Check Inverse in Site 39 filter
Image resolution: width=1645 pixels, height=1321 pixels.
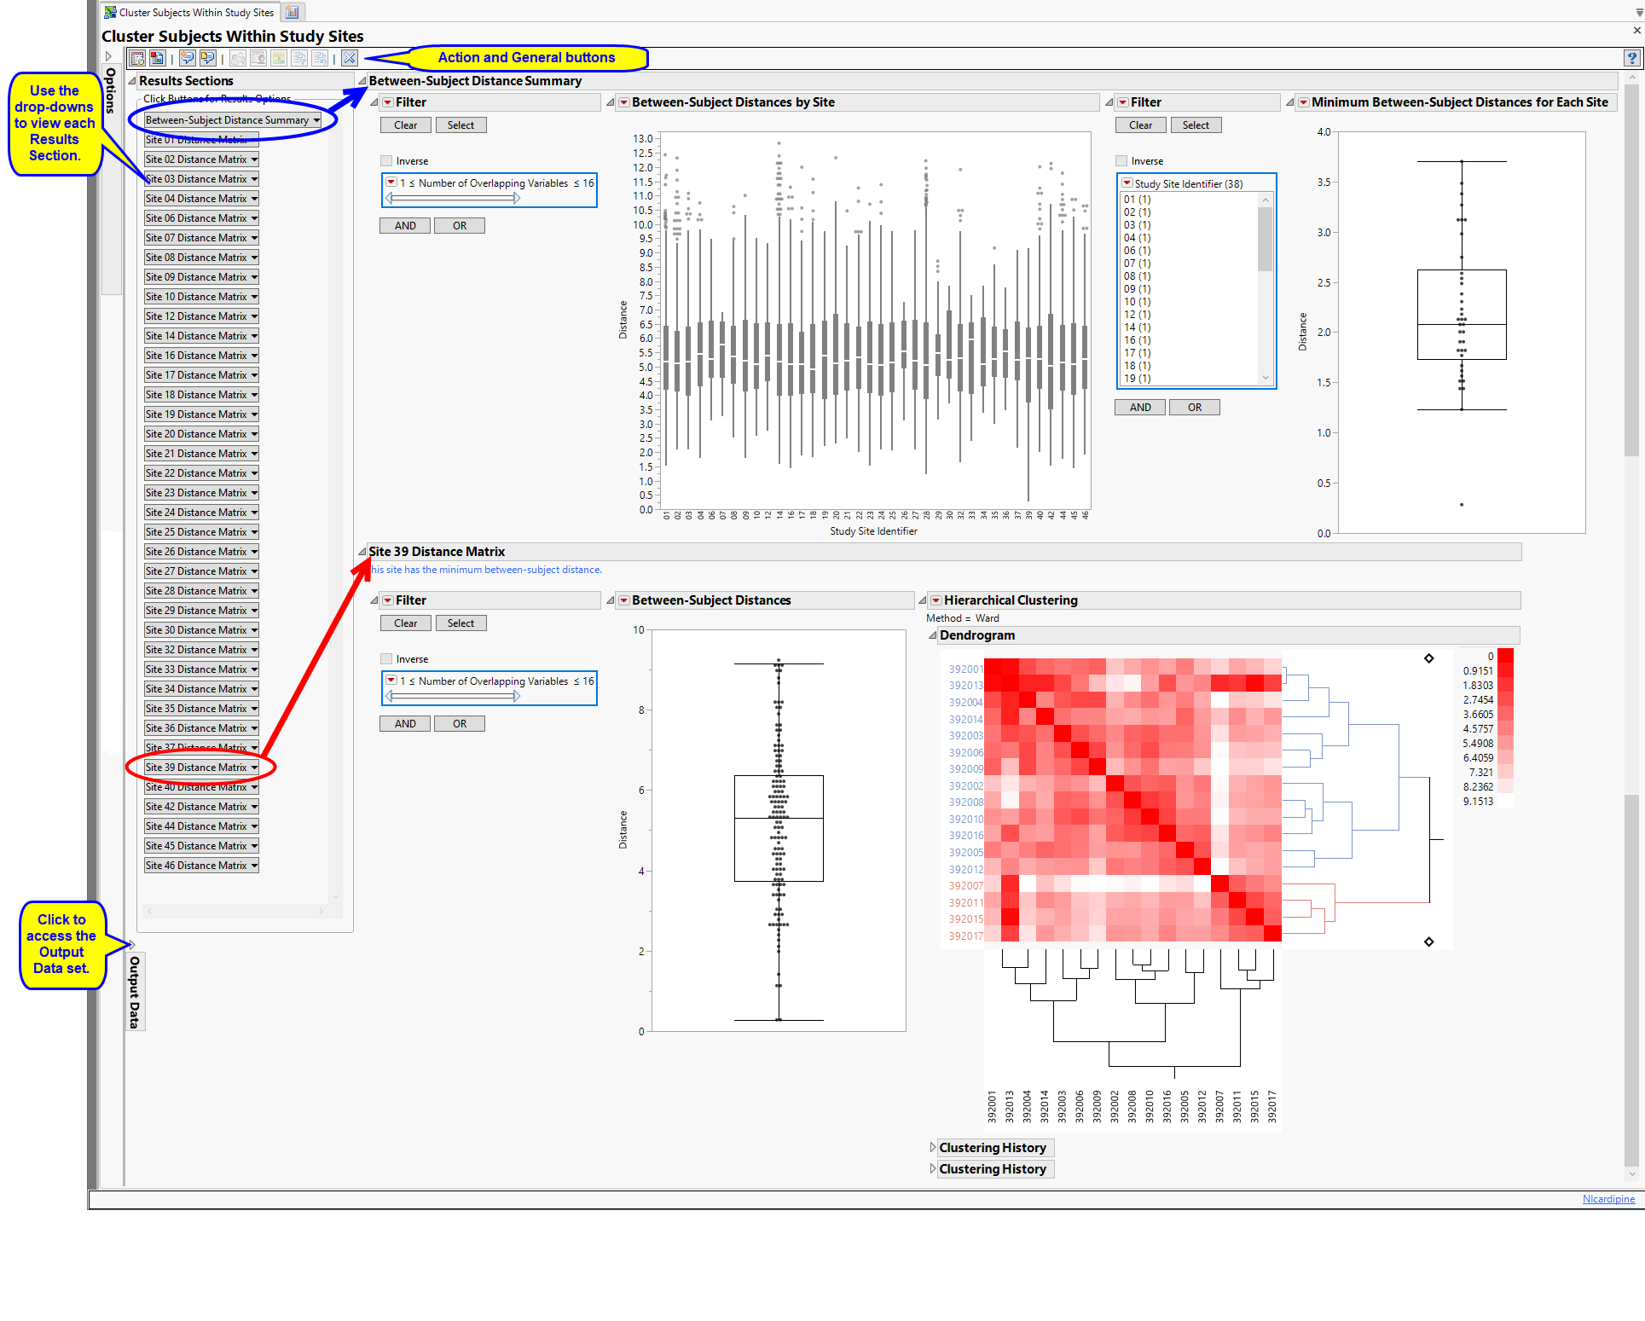coord(386,659)
